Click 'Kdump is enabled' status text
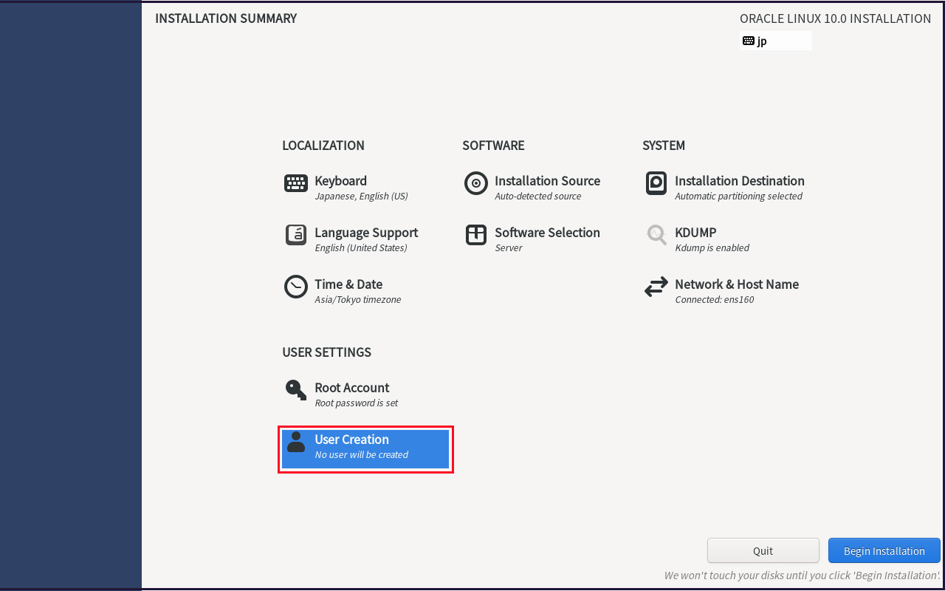The height and width of the screenshot is (591, 945). click(x=712, y=248)
